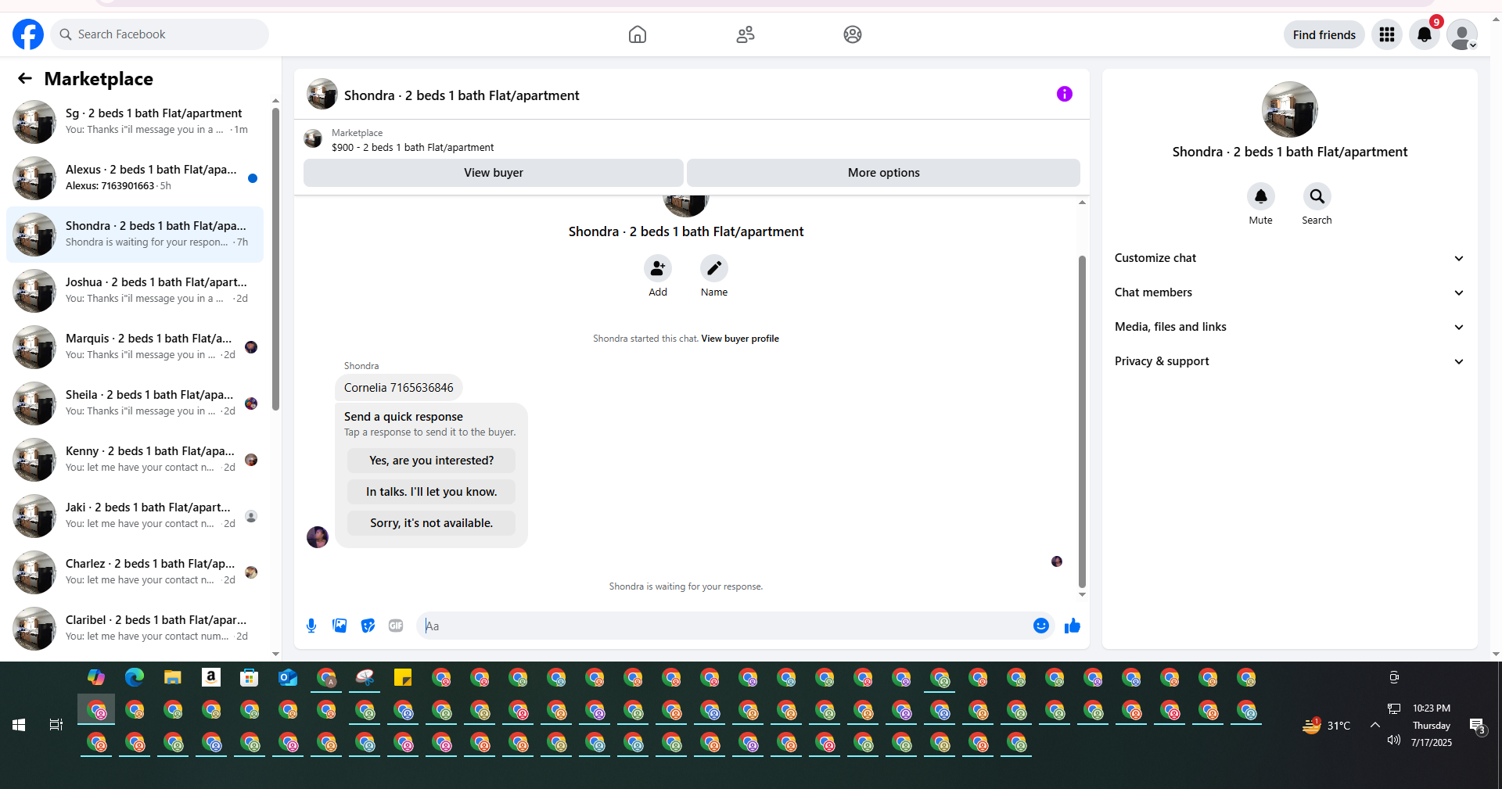
Task: Record a voice clip with the microphone
Action: [x=311, y=626]
